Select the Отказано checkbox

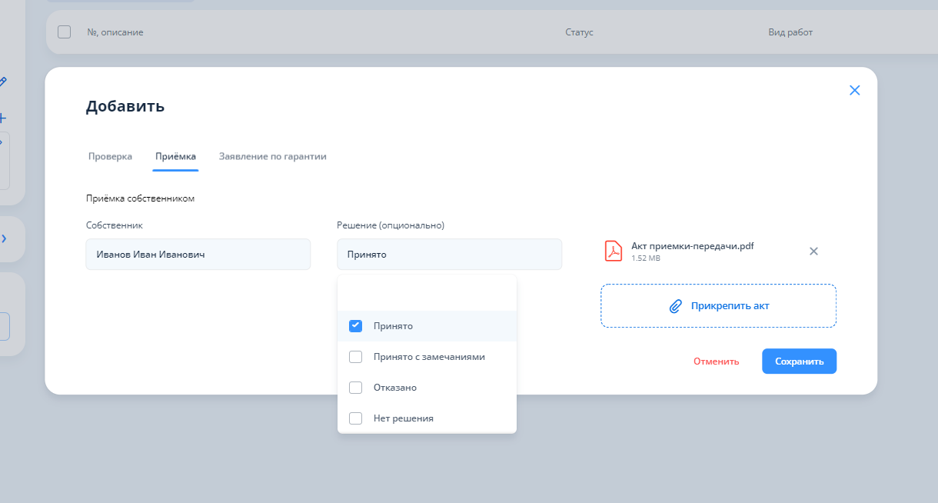(x=355, y=388)
